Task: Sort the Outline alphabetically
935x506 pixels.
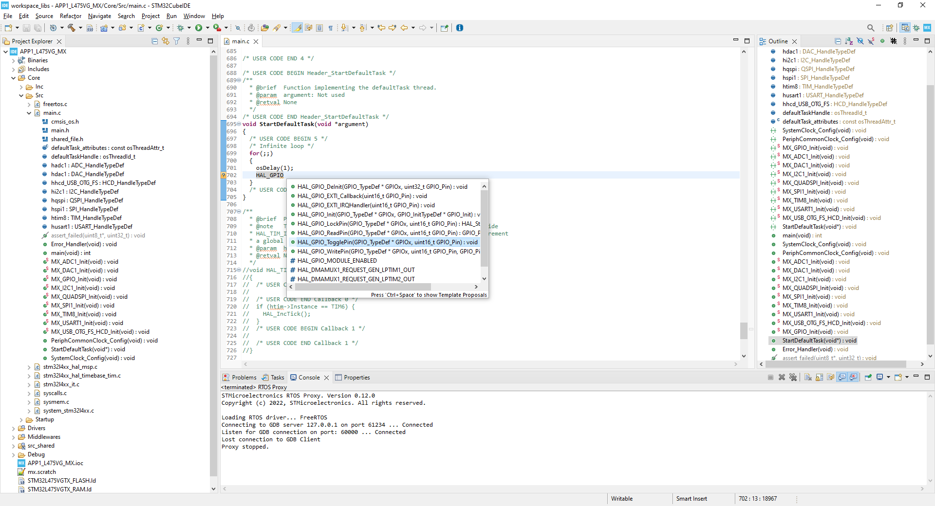Action: point(849,41)
